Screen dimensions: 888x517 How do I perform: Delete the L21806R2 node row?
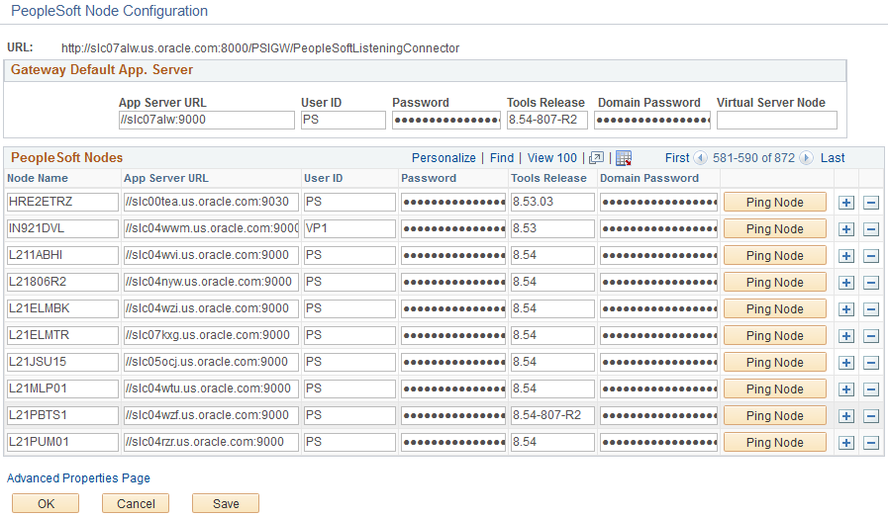click(x=871, y=283)
